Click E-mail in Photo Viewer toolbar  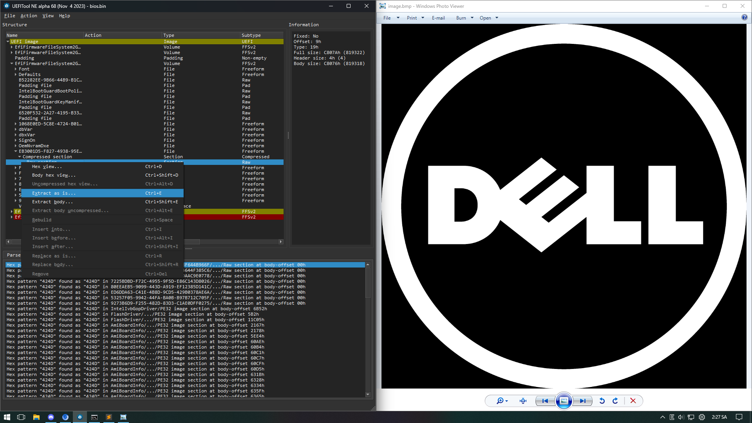(x=438, y=18)
